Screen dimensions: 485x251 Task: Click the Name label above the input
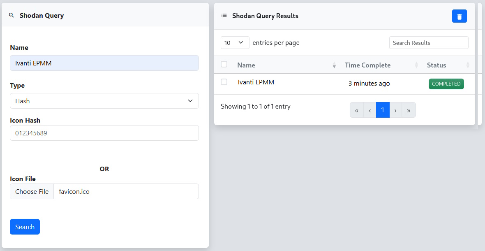[19, 48]
